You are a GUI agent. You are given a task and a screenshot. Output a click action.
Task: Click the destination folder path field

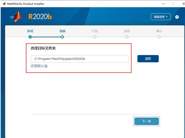[80, 59]
